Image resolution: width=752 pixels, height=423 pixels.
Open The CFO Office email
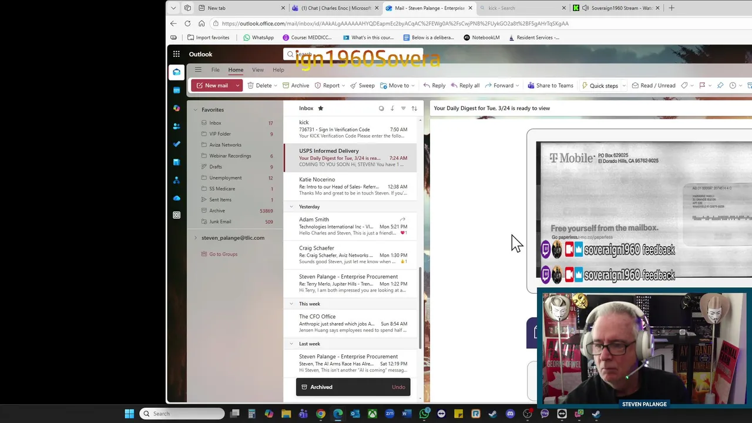[x=351, y=323]
